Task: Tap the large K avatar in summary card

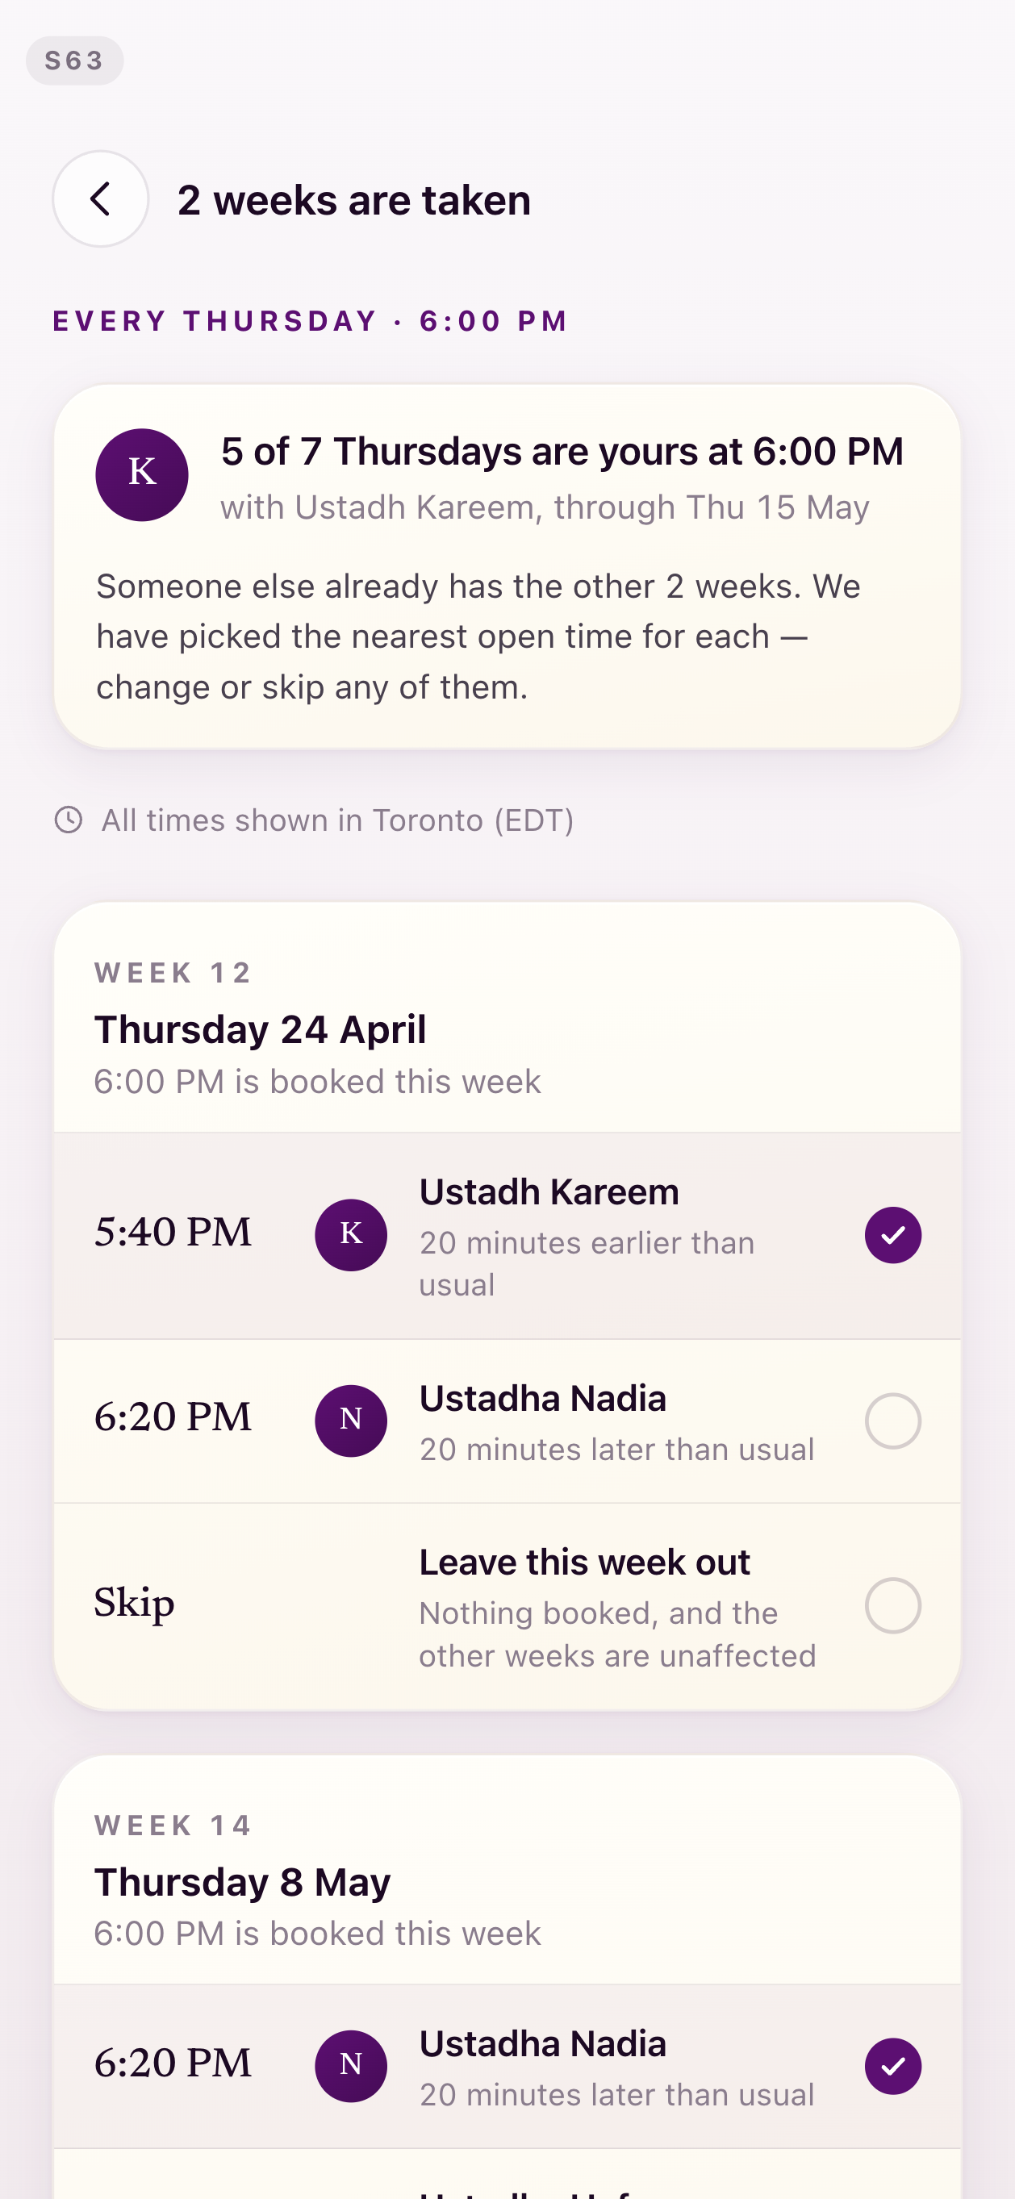Action: [142, 474]
